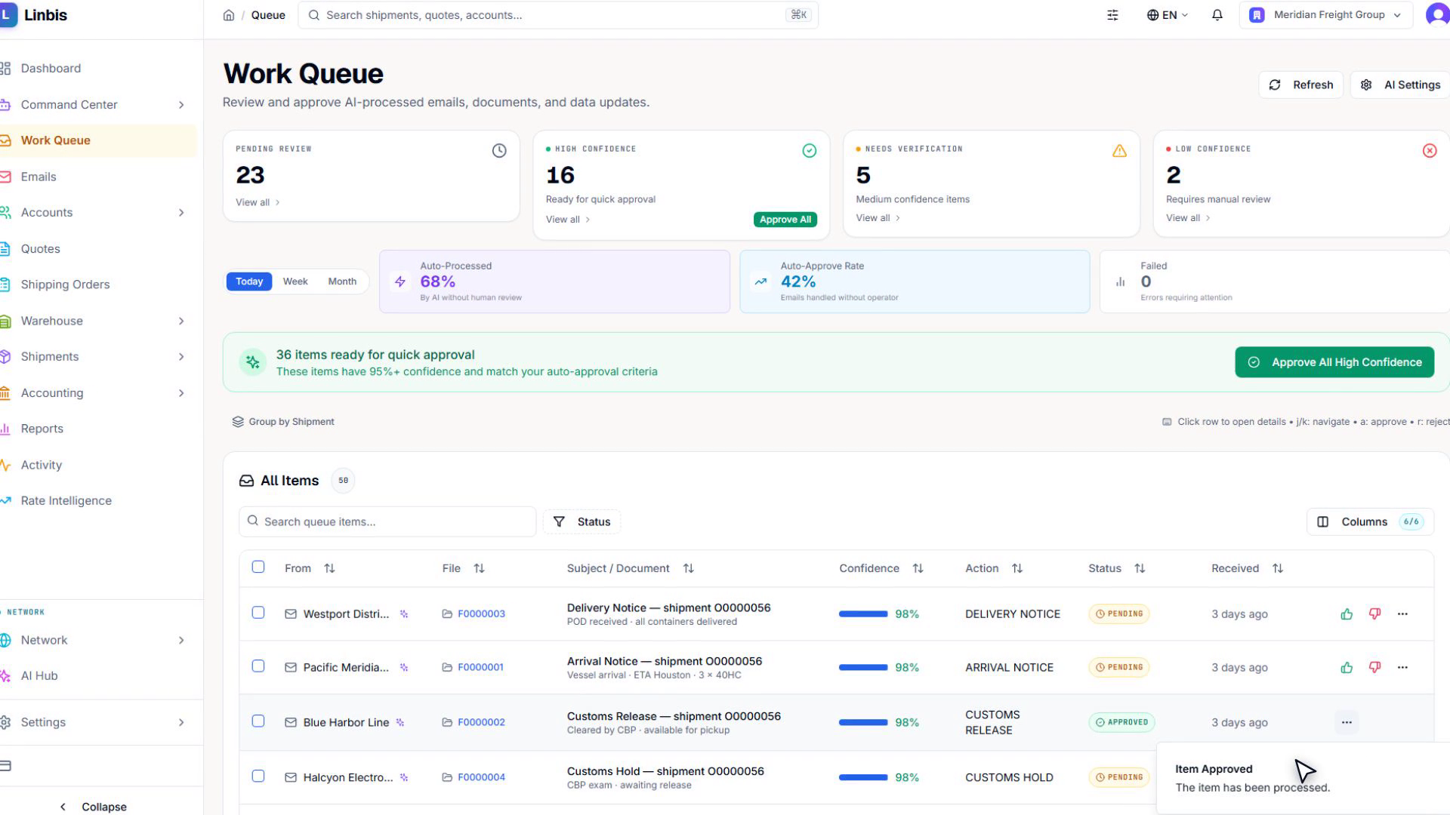Open Emails in the sidebar
The width and height of the screenshot is (1450, 815).
(39, 177)
